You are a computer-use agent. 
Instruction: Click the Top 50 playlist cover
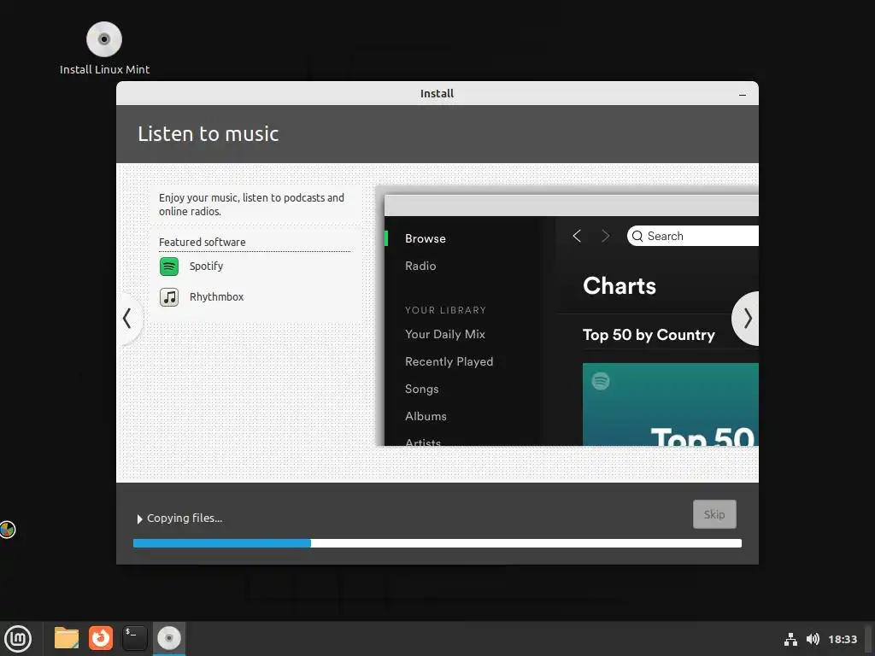[670, 404]
